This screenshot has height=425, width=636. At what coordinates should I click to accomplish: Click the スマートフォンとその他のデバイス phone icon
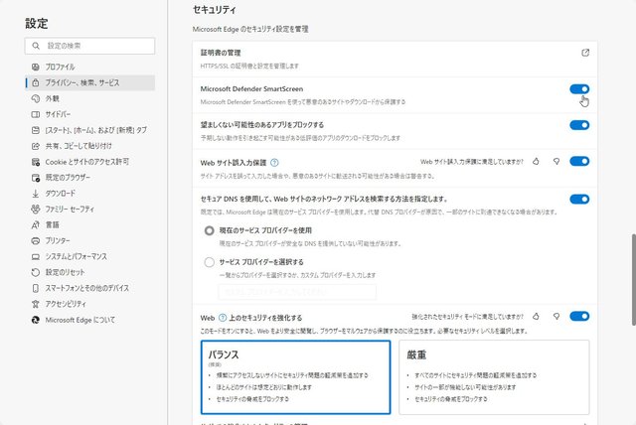36,288
